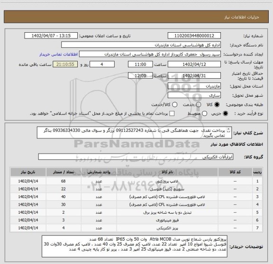The width and height of the screenshot is (273, 264).
Task: Select the خدمت radio button
Action: [199, 105]
